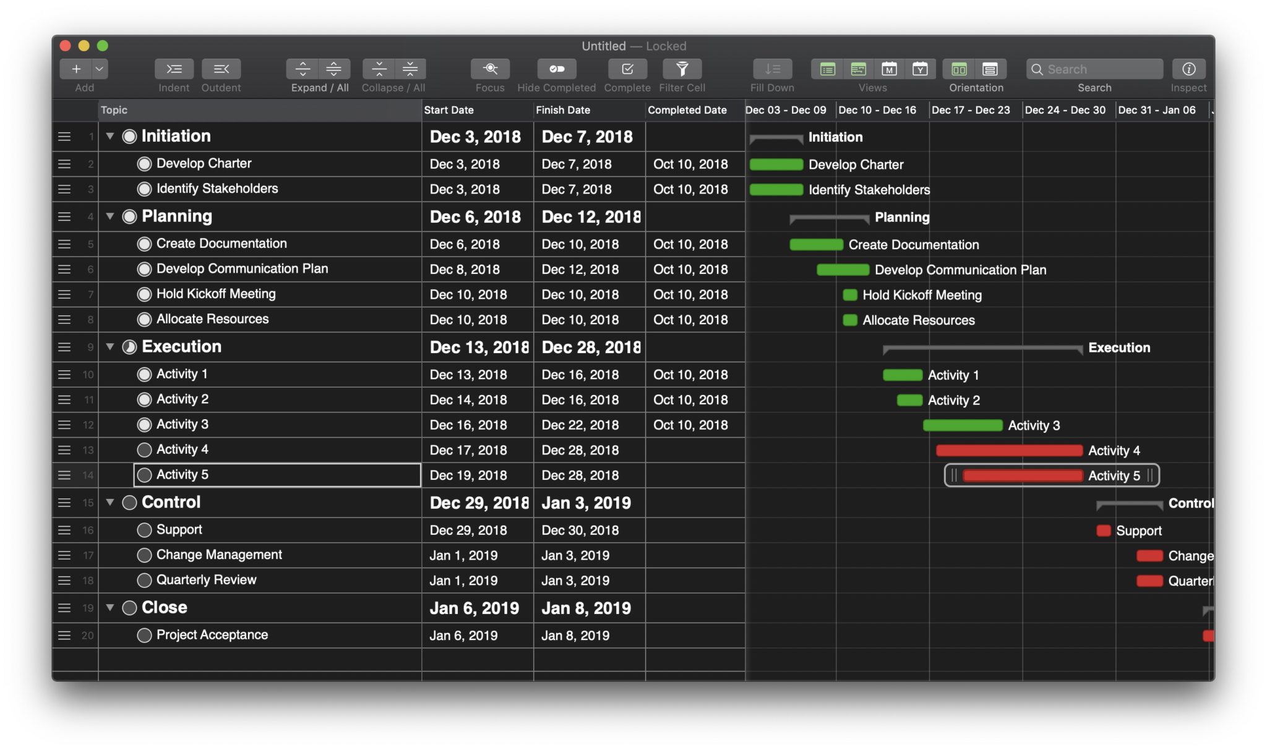The width and height of the screenshot is (1267, 750).
Task: Click the Outdent toolbar icon
Action: click(221, 69)
